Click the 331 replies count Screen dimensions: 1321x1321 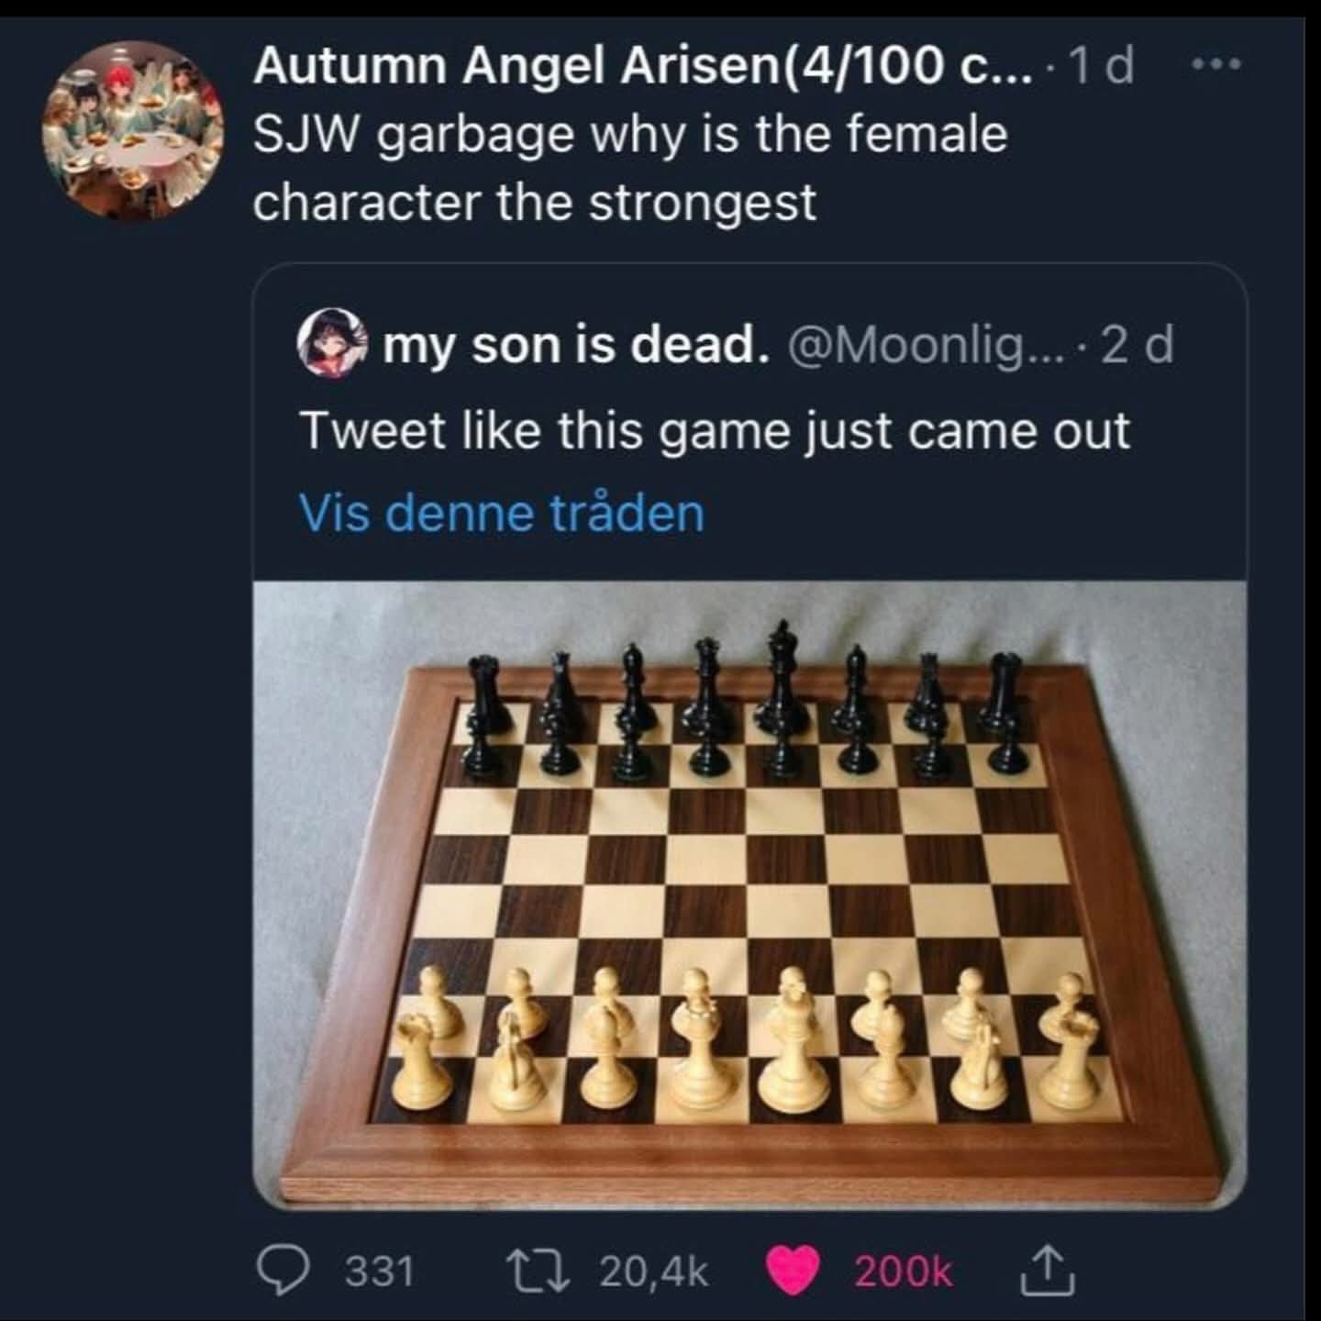tap(379, 1272)
